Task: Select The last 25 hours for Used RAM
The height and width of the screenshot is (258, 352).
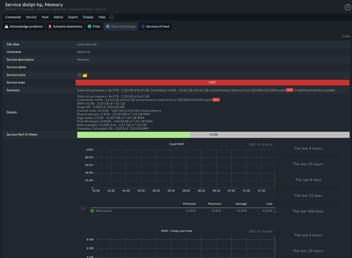Action: pyautogui.click(x=309, y=164)
